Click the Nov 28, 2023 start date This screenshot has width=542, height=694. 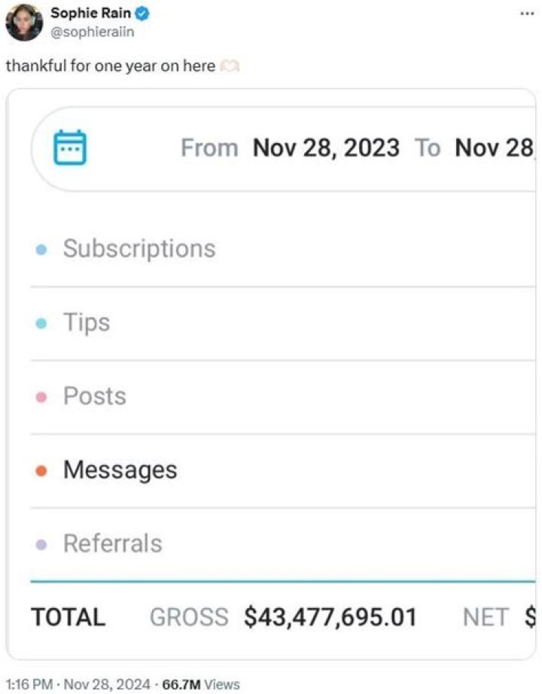[326, 148]
